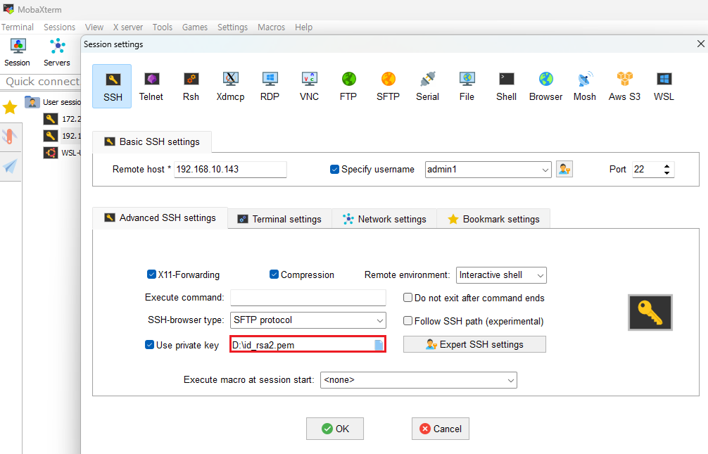Switch to the Advanced SSH settings tab
Image resolution: width=708 pixels, height=454 pixels.
pyautogui.click(x=160, y=218)
